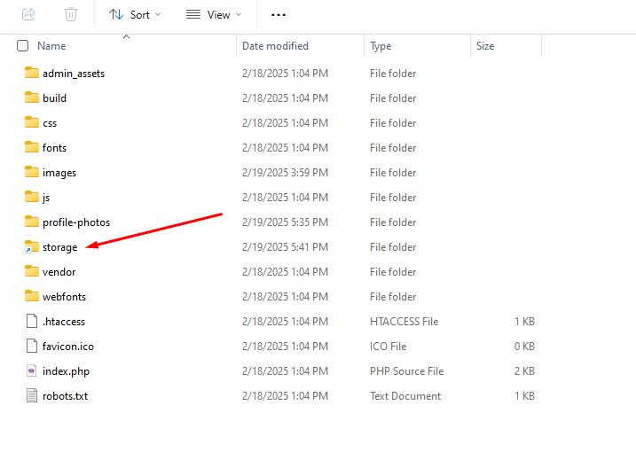
Task: Open the View dropdown menu
Action: pos(213,15)
